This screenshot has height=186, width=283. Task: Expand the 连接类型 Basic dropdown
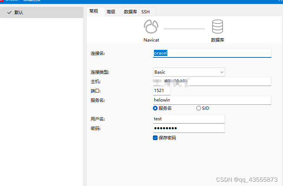[x=189, y=72]
